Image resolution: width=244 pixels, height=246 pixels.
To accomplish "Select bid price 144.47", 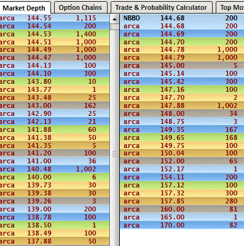I will pos(39,57).
